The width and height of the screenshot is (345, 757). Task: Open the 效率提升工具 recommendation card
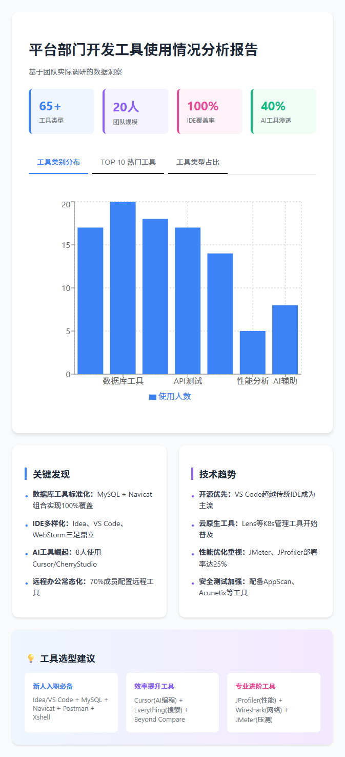[x=172, y=702]
